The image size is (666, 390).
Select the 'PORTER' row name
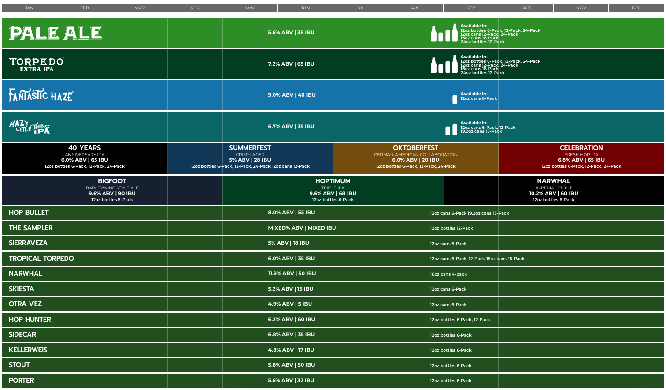point(22,380)
